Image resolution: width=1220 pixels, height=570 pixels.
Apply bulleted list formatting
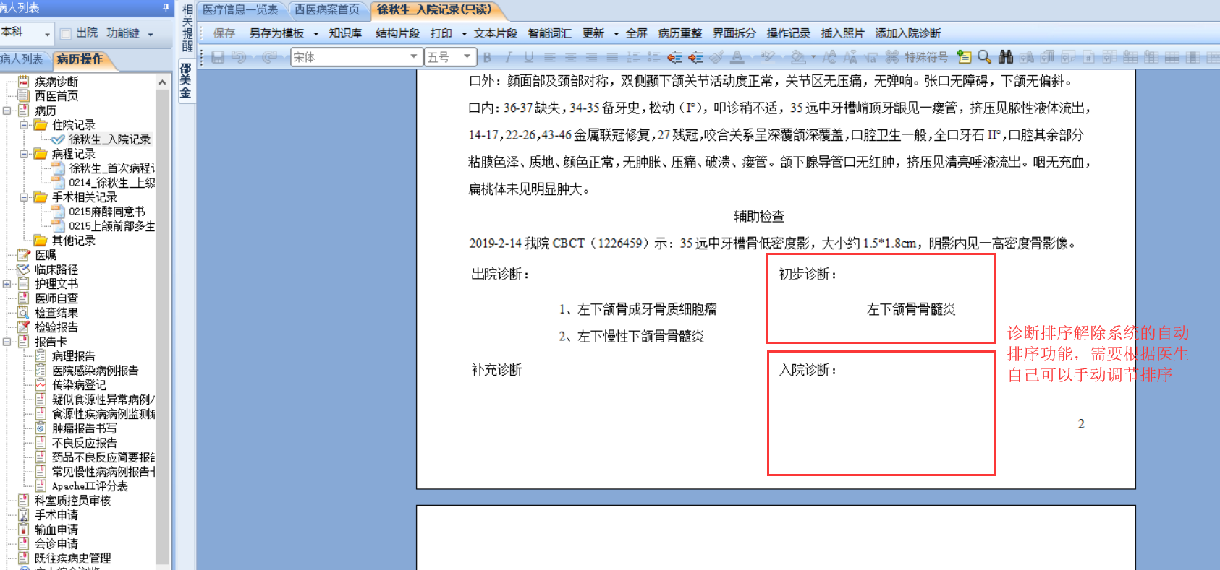pos(654,57)
